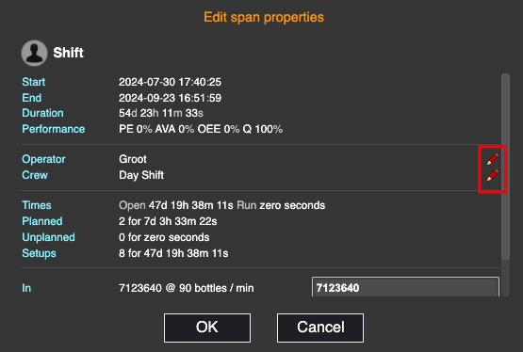Click the pencil icon to edit Crew
Viewport: 523px width, 352px height.
(493, 175)
